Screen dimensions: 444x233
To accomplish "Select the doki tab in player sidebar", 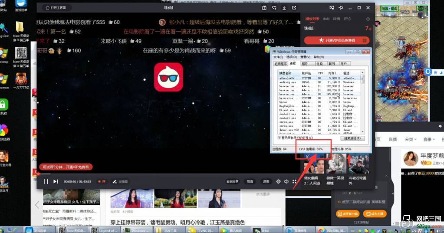I will pyautogui.click(x=326, y=19).
